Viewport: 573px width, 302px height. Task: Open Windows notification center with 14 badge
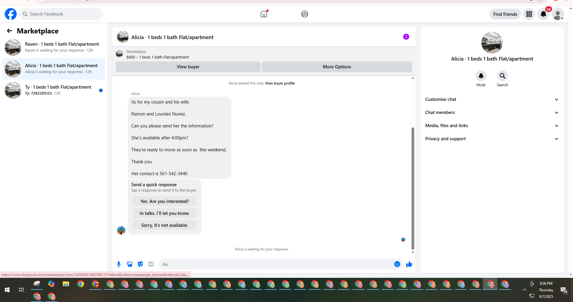pyautogui.click(x=564, y=290)
